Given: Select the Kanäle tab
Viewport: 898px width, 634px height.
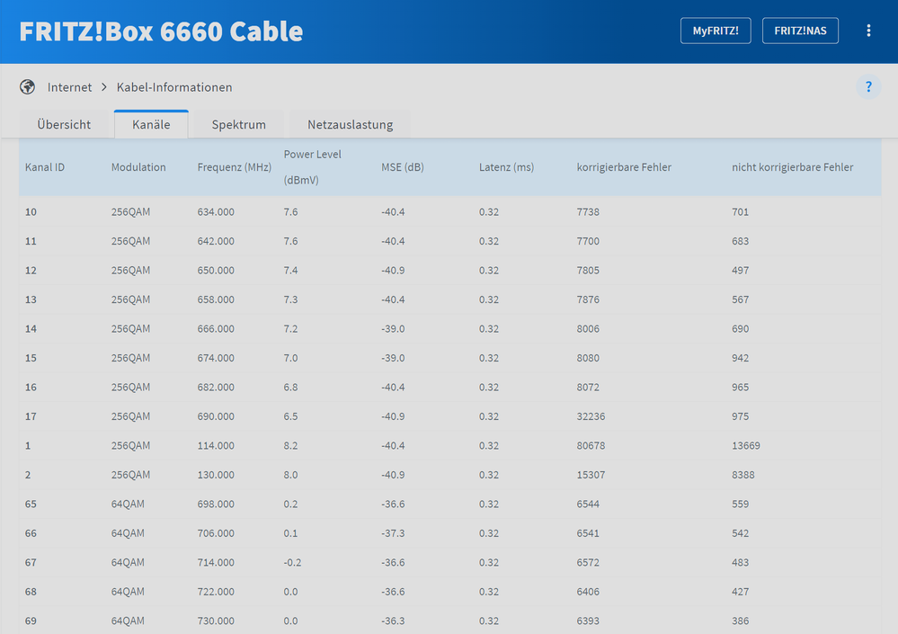Looking at the screenshot, I should coord(151,124).
